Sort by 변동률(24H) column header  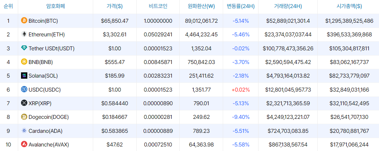point(241,7)
